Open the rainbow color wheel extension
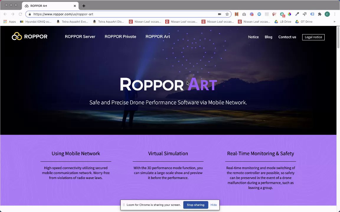 point(290,14)
